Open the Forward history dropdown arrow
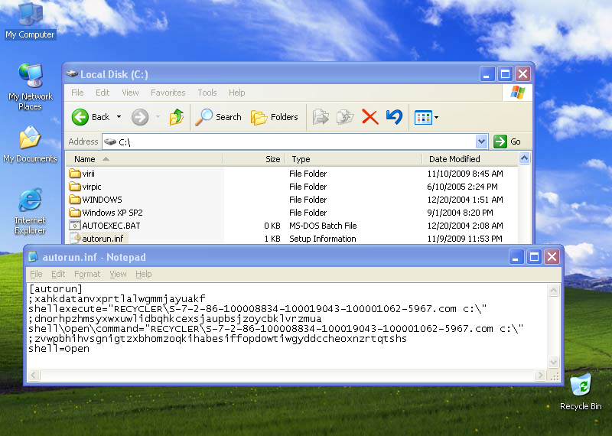 158,117
